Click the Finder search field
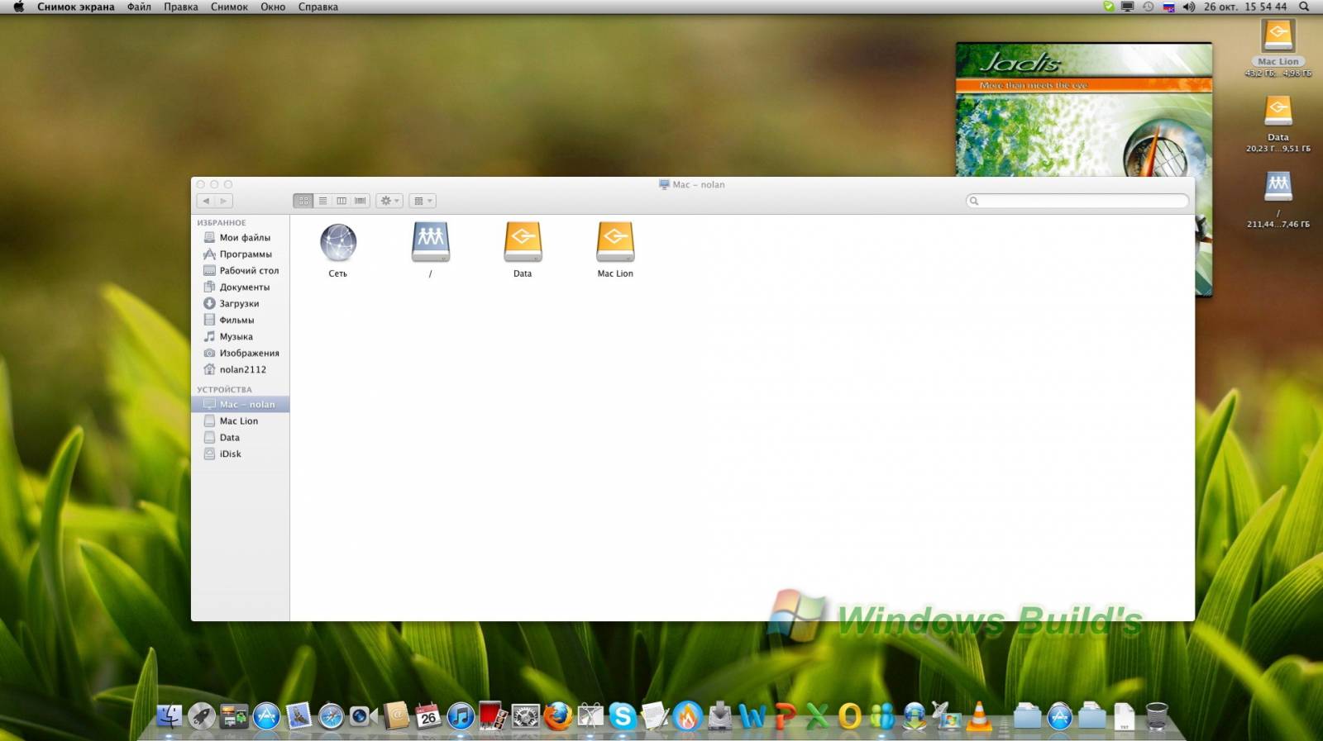Image resolution: width=1323 pixels, height=741 pixels. pyautogui.click(x=1077, y=201)
